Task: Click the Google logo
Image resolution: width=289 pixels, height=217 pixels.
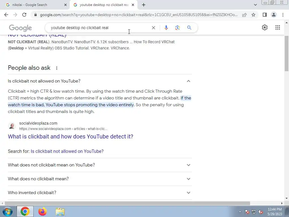Action: [20, 28]
